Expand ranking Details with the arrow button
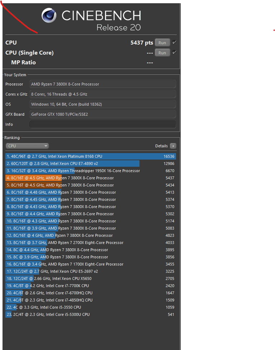 coord(173,146)
